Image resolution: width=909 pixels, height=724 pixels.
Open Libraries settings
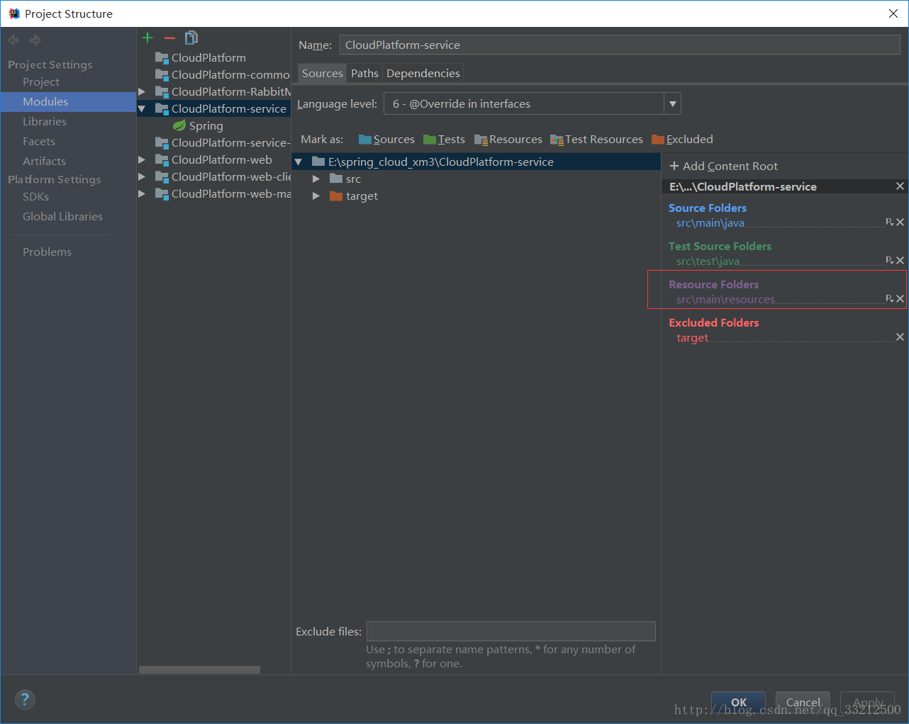tap(45, 122)
